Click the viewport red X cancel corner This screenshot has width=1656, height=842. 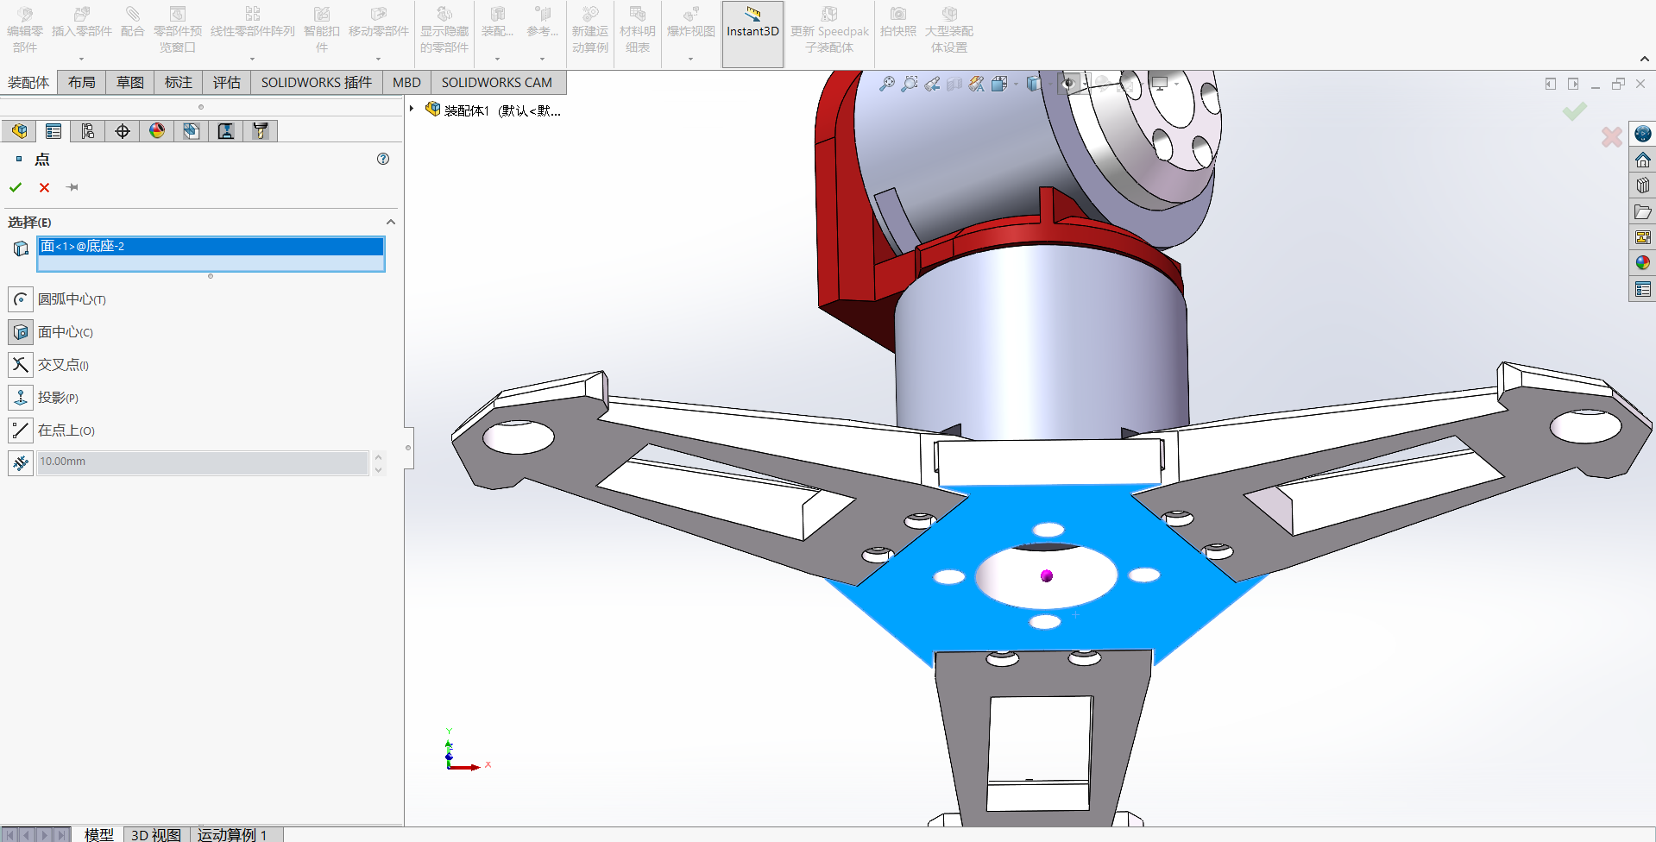pyautogui.click(x=1611, y=136)
